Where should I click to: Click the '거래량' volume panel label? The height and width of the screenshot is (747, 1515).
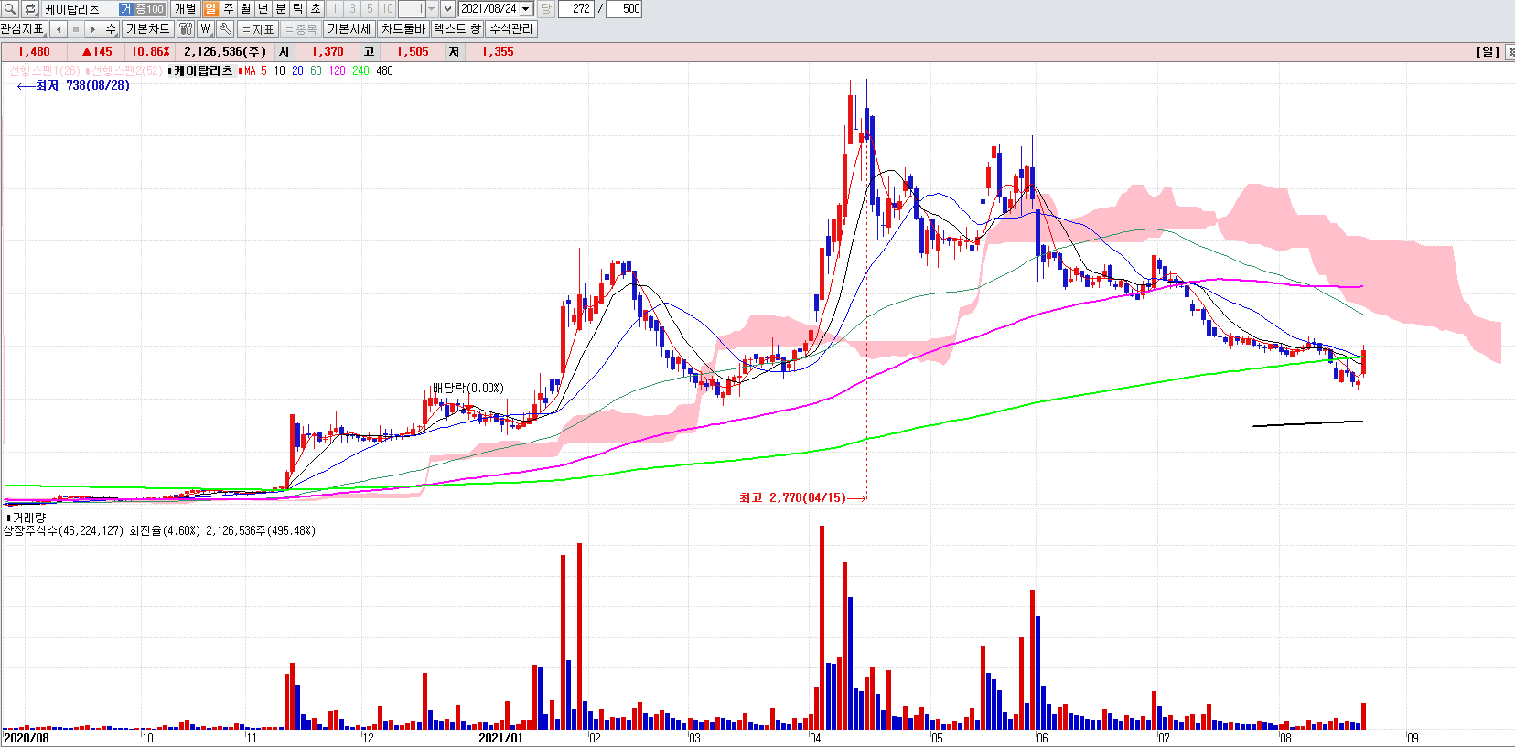tap(28, 518)
